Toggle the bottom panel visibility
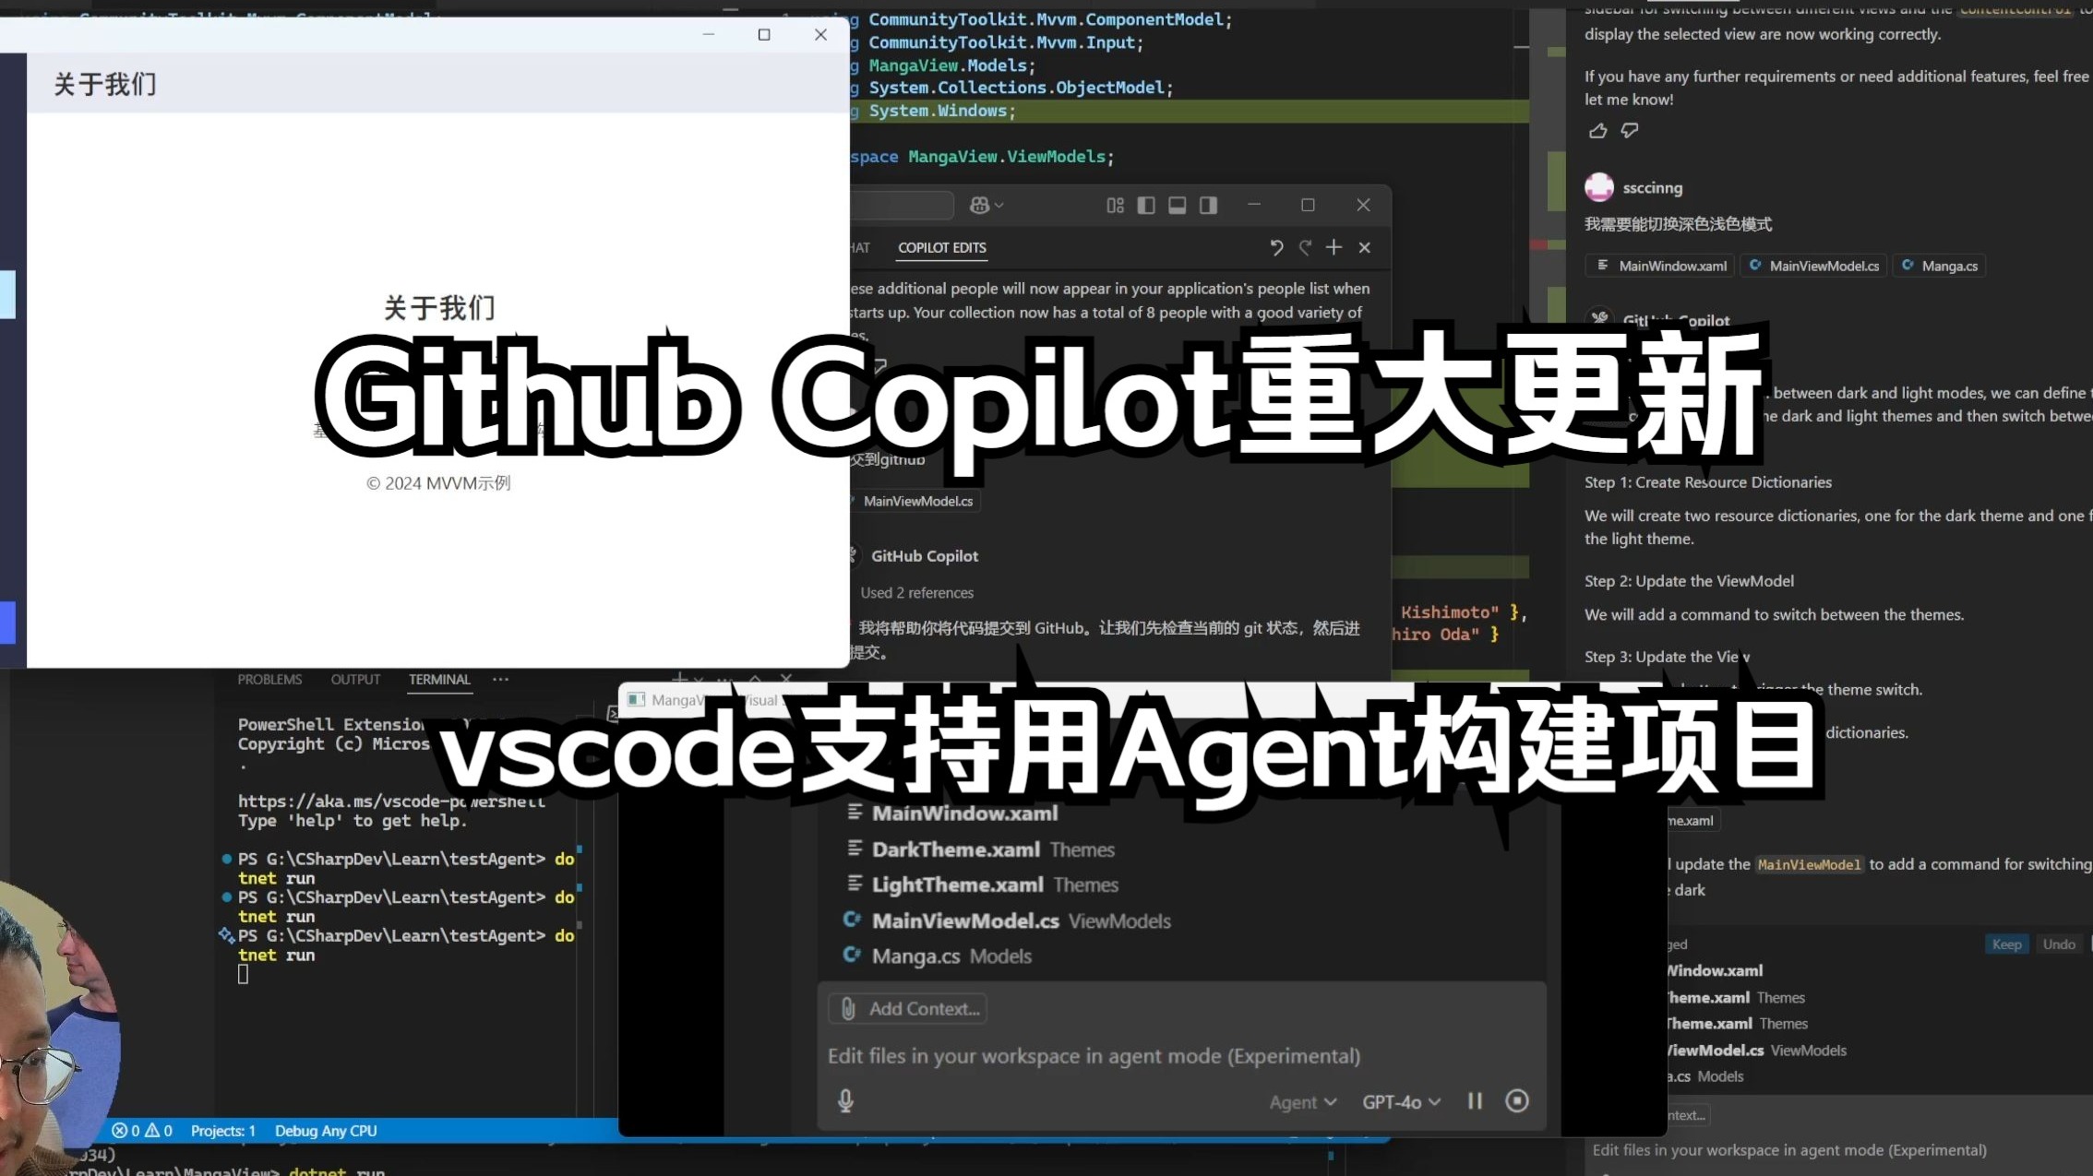Screen dimensions: 2093x1176 pyautogui.click(x=1177, y=206)
